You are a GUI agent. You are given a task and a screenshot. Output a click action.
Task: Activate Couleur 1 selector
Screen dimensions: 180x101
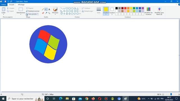106,11
